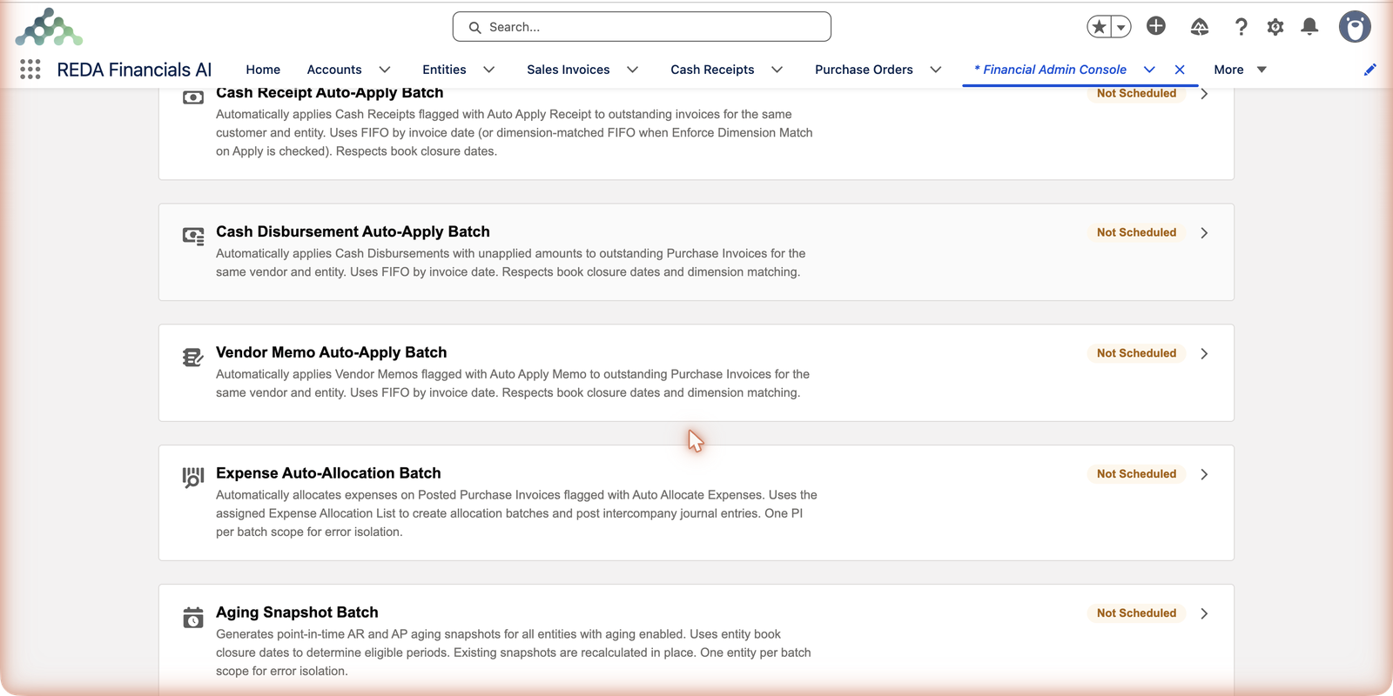The width and height of the screenshot is (1393, 696).
Task: Click the REDA Financials logo
Action: pos(49,27)
